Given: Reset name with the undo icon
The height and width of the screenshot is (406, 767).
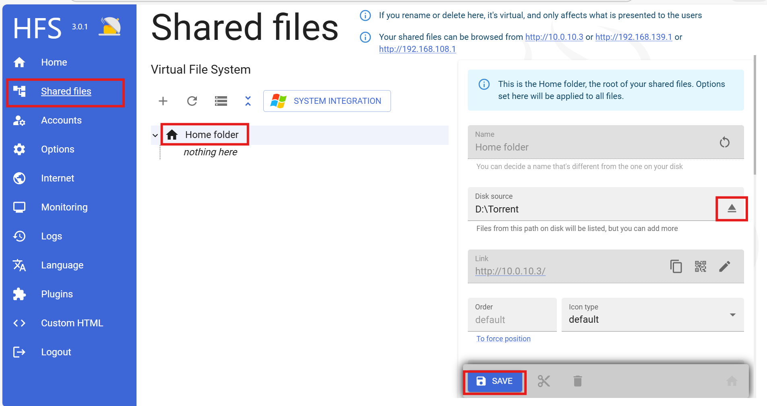Looking at the screenshot, I should (724, 142).
